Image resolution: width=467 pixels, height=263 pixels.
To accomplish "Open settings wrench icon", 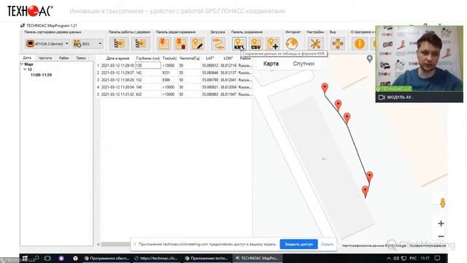I will pos(315,44).
